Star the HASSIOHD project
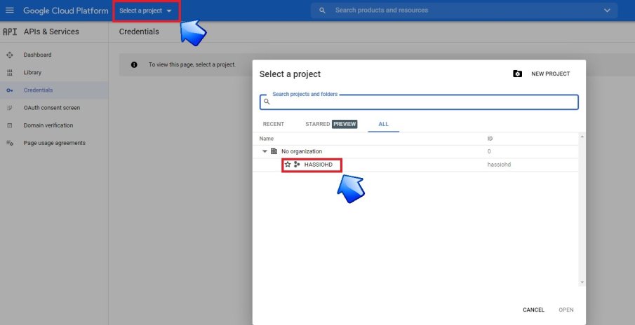635x325 pixels. tap(288, 165)
